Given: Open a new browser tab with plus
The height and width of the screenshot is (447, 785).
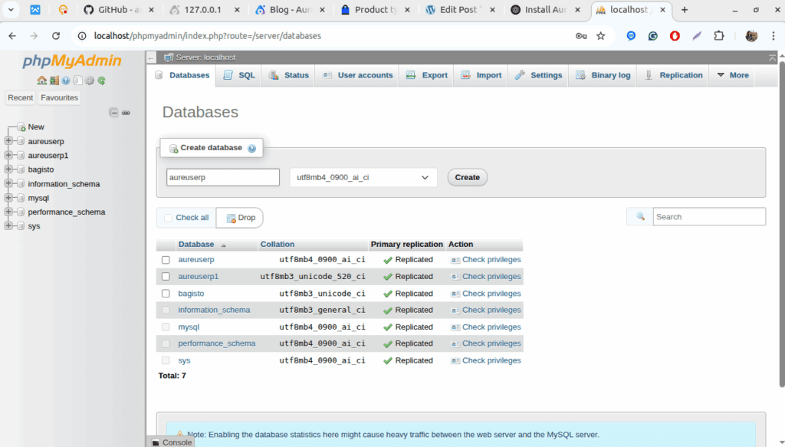Looking at the screenshot, I should pos(685,10).
